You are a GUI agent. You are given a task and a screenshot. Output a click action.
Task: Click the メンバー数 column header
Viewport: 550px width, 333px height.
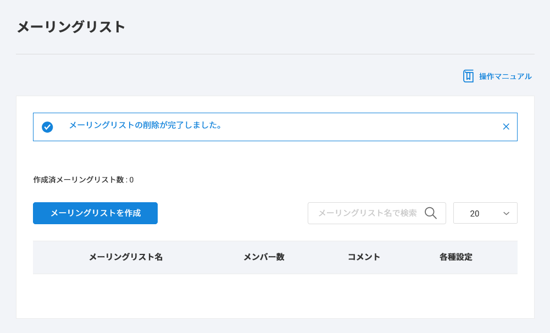pos(264,257)
